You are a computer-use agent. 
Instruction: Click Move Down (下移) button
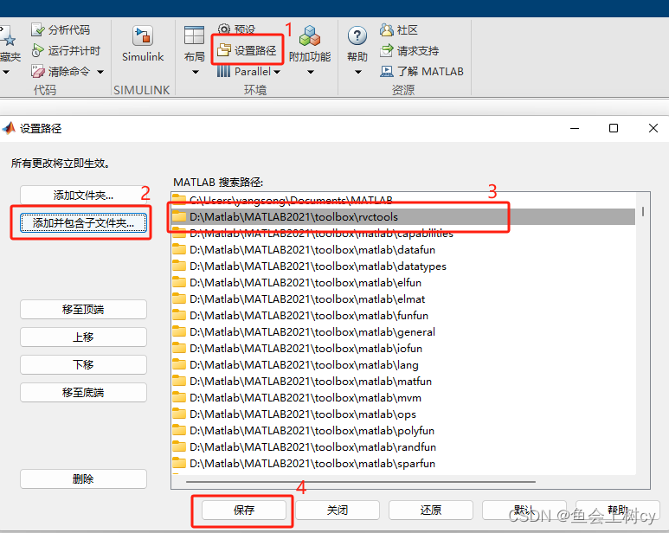83,364
